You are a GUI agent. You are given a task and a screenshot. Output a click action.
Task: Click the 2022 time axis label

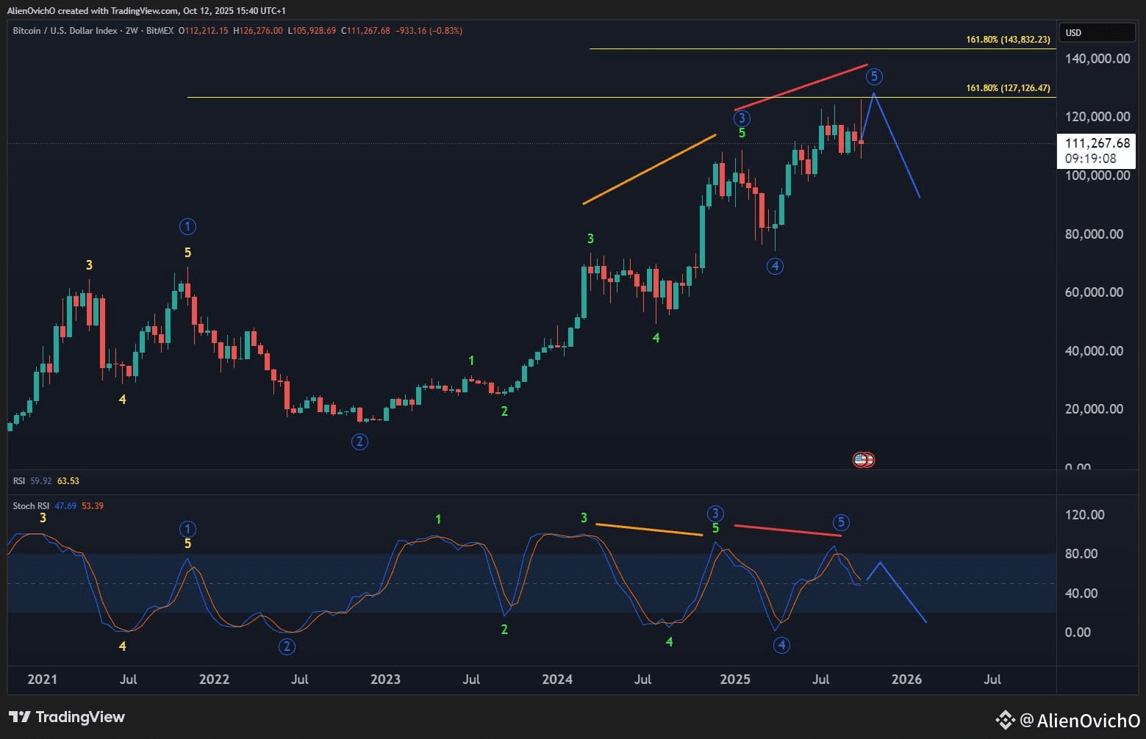[214, 679]
